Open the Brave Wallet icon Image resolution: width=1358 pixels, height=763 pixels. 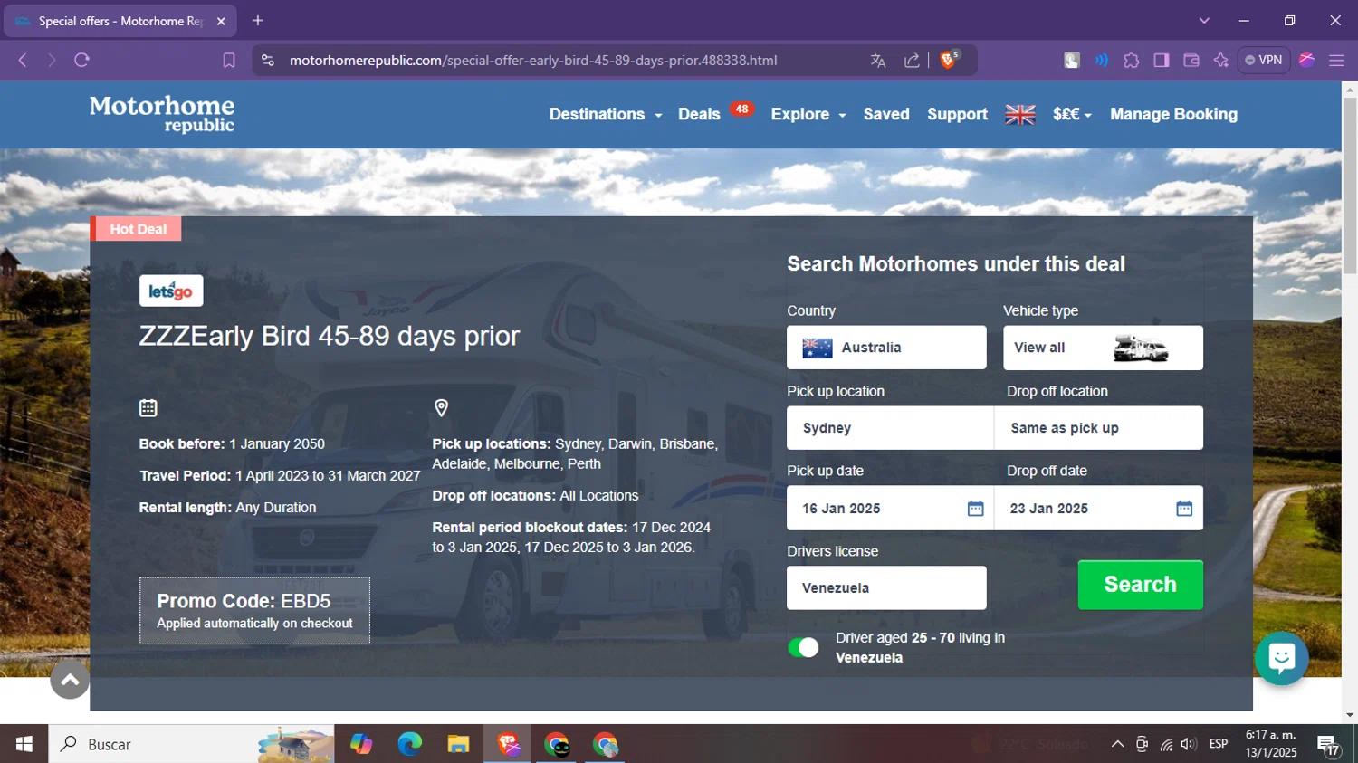point(1191,61)
